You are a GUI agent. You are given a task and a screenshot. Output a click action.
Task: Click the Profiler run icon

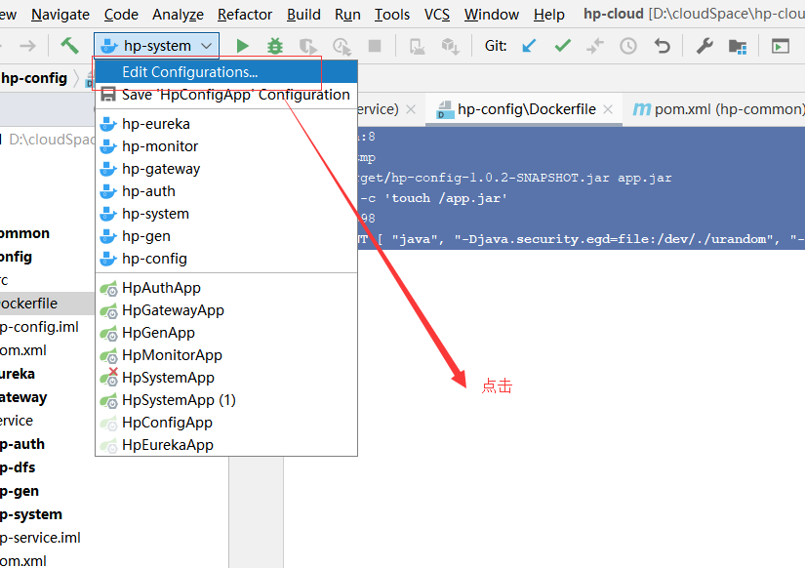click(342, 46)
